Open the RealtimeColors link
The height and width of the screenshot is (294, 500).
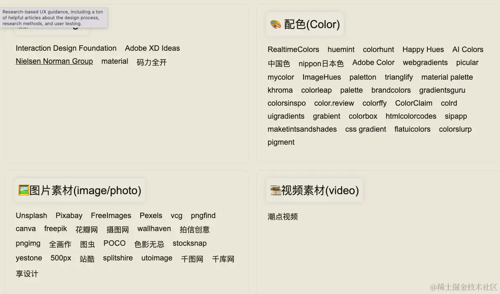click(x=293, y=49)
